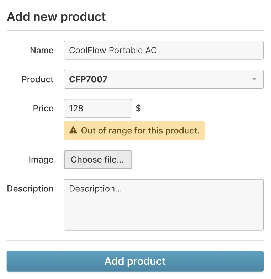Click the dollar currency symbol
Image resolution: width=271 pixels, height=279 pixels.
(138, 108)
